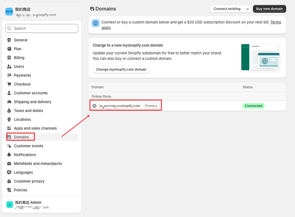This screenshot has width=295, height=217.
Task: Select the Checkout section in sidebar
Action: click(x=22, y=84)
